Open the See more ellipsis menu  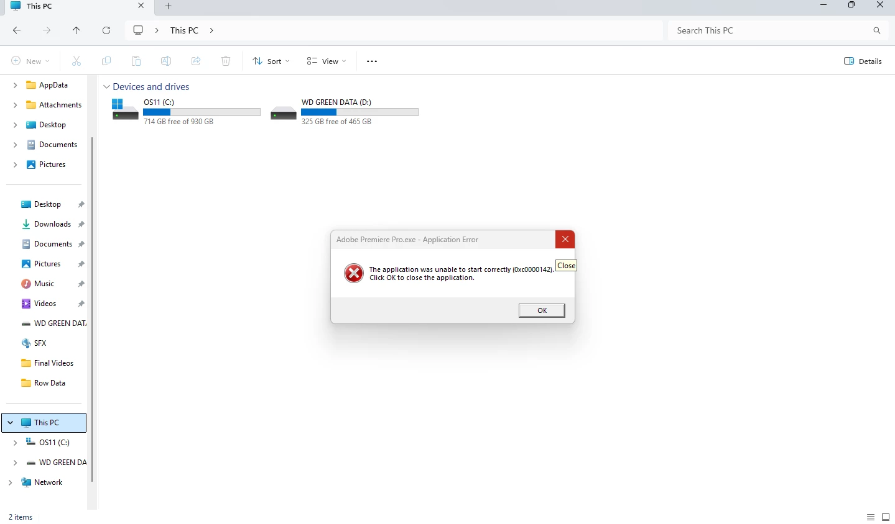tap(372, 61)
